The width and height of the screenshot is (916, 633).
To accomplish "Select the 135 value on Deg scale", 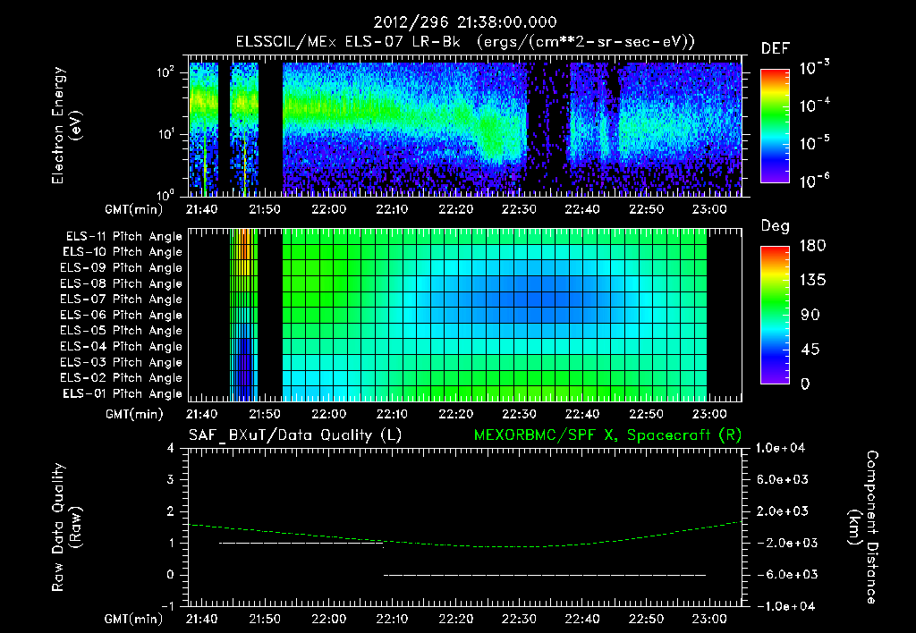I will (x=812, y=280).
